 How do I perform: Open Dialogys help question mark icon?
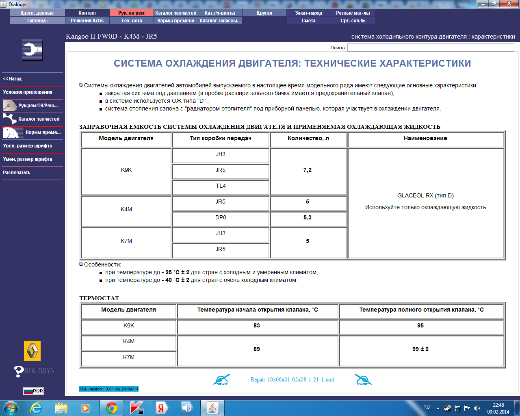tap(19, 371)
